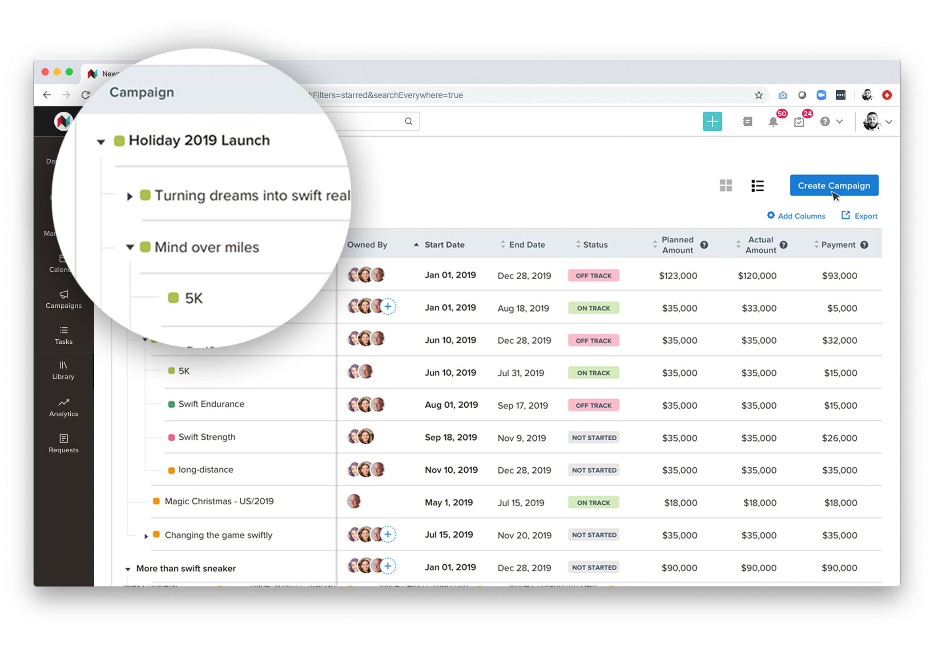The width and height of the screenshot is (934, 667).
Task: Open the task approvals icon with badge 24
Action: pos(799,122)
